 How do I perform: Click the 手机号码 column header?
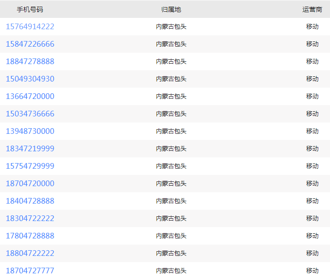(x=30, y=9)
